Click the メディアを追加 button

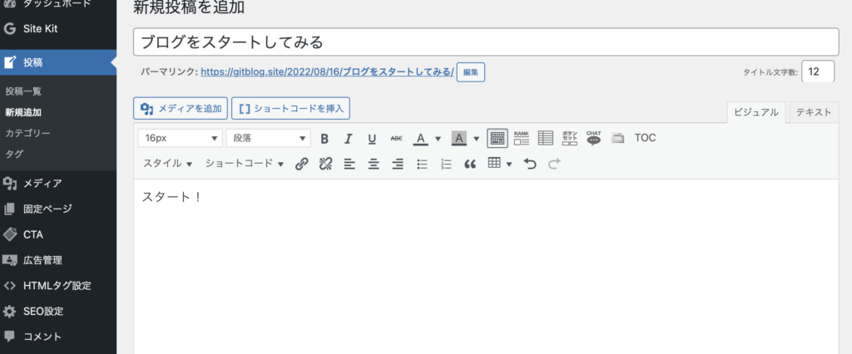click(179, 108)
